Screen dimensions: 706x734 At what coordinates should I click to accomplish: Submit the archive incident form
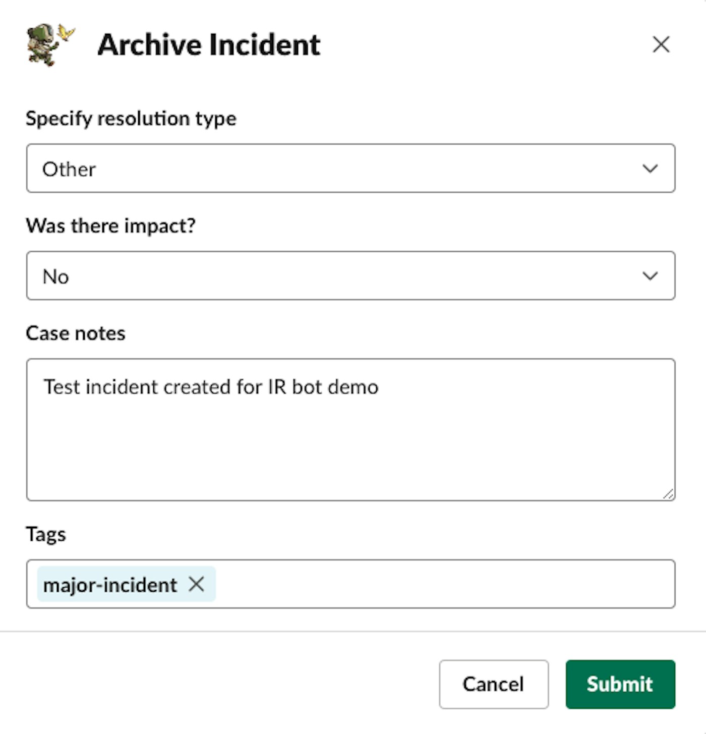coord(620,684)
